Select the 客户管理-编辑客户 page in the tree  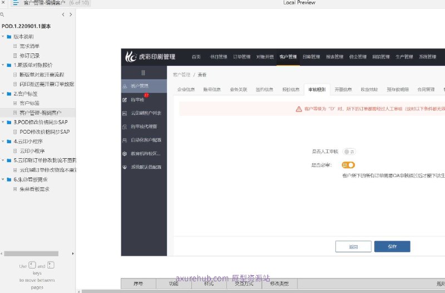click(x=40, y=113)
